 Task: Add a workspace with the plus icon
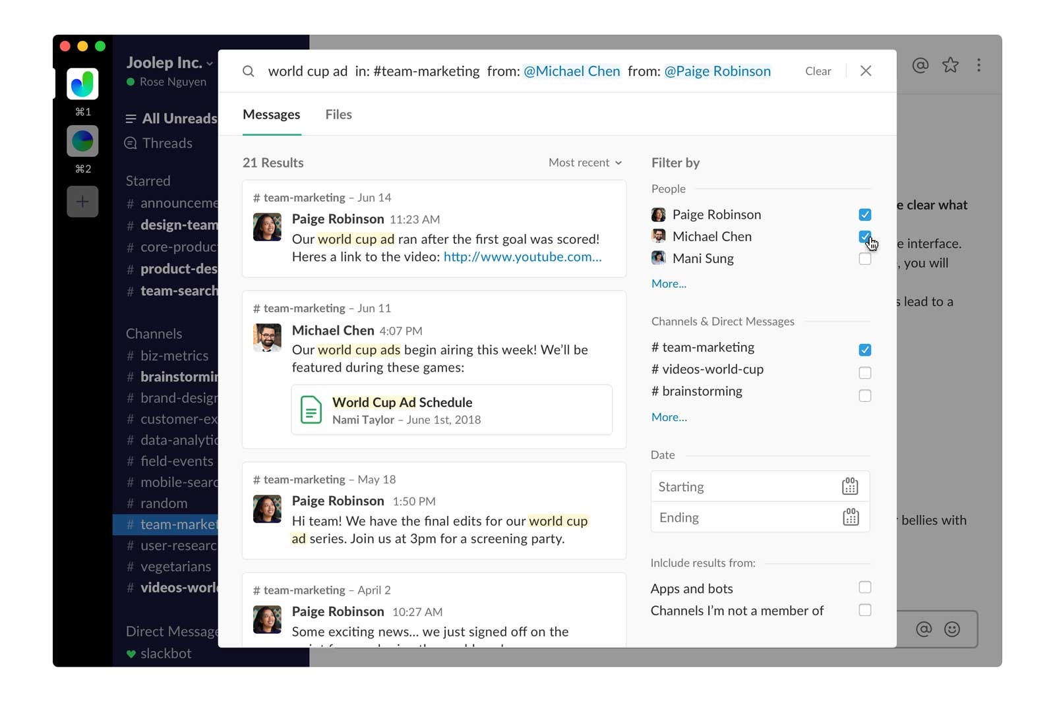pos(82,202)
